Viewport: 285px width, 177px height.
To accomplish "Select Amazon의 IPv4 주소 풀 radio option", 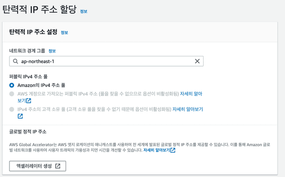I will click(x=12, y=85).
